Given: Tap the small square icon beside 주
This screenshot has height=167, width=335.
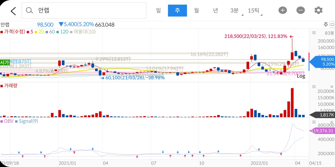Looking at the screenshot, I should point(332,24).
